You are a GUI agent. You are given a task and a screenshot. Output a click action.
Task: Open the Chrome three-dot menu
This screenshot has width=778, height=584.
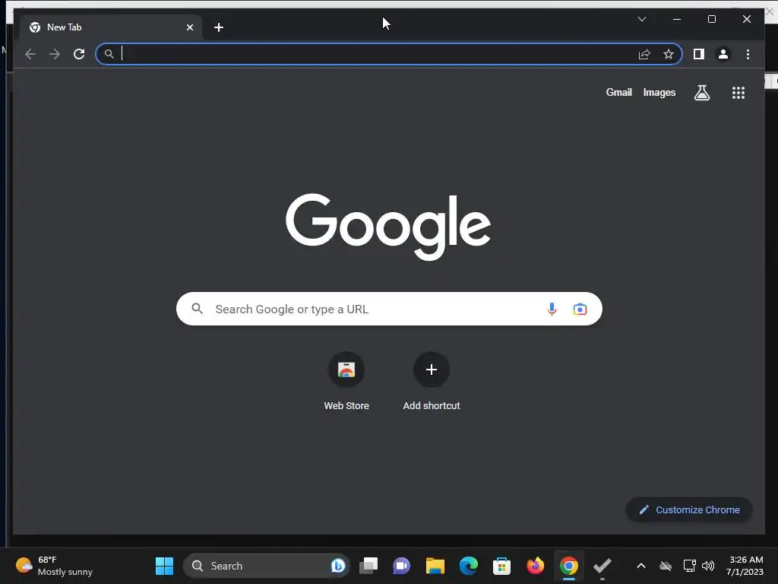[x=748, y=54]
